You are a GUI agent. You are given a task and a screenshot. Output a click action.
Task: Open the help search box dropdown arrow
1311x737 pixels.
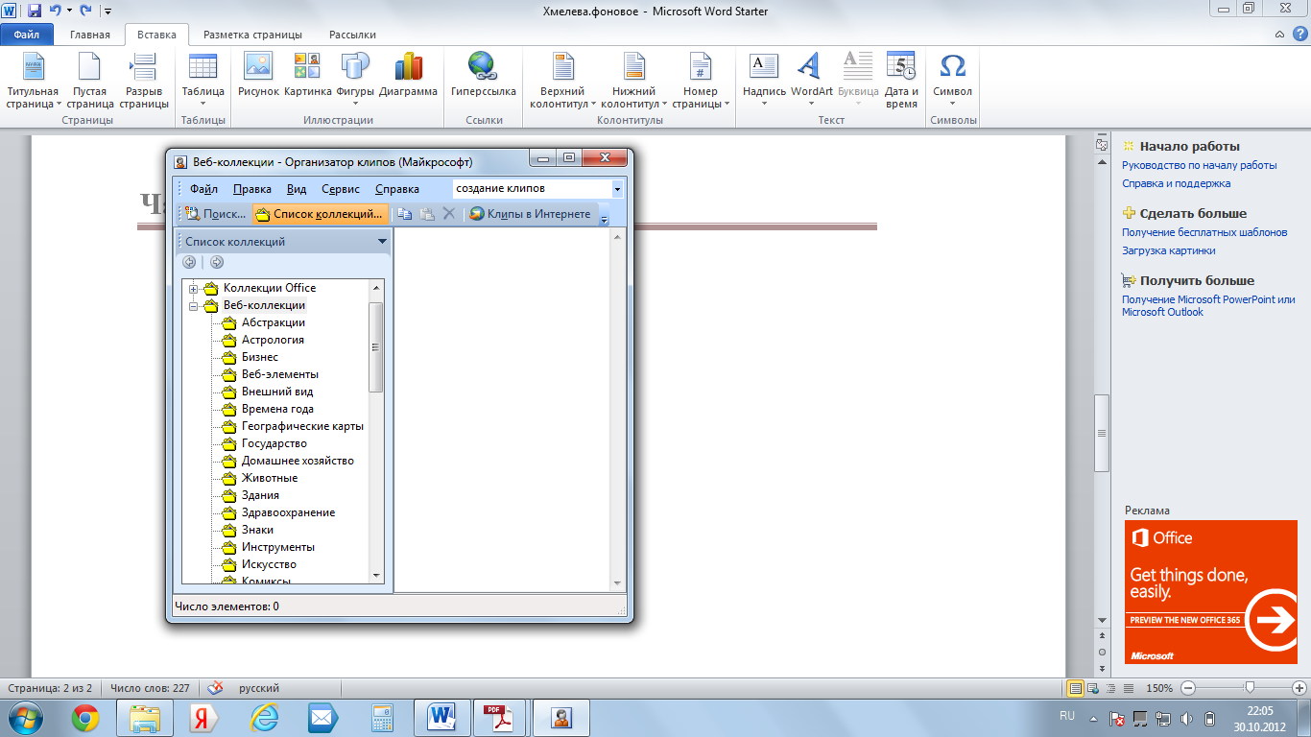click(617, 189)
